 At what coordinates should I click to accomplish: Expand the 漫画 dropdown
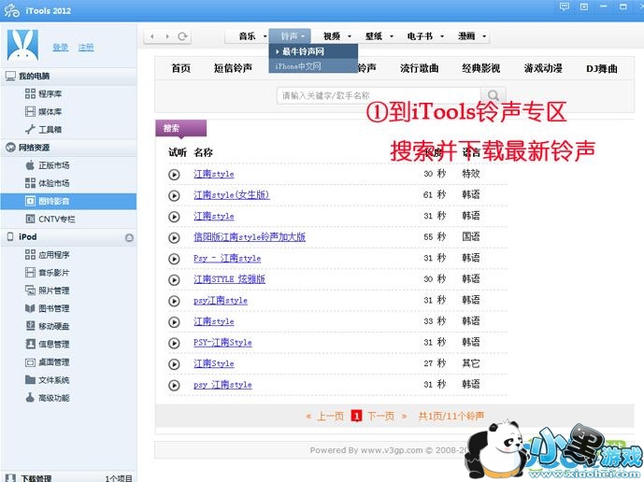tap(484, 36)
